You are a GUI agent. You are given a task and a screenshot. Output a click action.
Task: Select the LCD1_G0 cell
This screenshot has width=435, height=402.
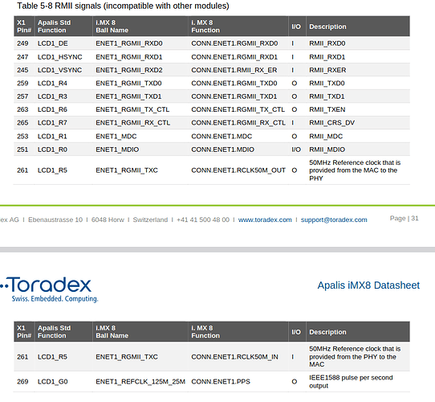coord(52,382)
